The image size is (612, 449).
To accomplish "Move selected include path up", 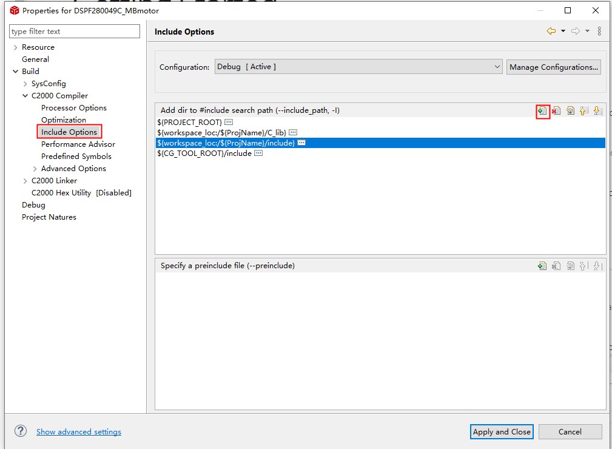I will coord(583,111).
